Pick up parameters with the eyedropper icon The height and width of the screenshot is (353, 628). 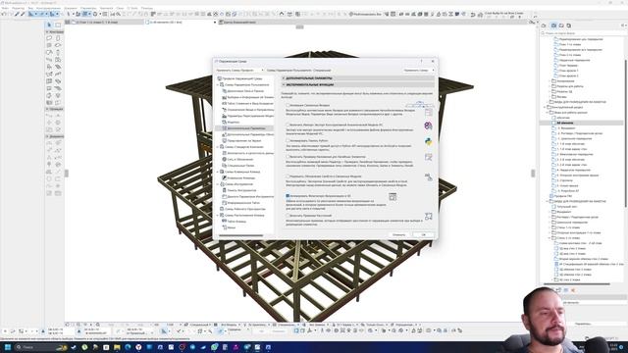tap(17, 14)
